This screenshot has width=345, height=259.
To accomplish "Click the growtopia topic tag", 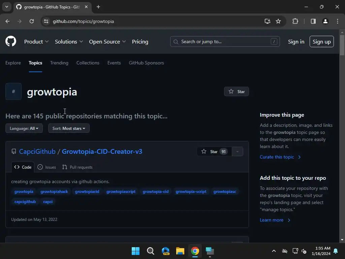I will coord(24,192).
